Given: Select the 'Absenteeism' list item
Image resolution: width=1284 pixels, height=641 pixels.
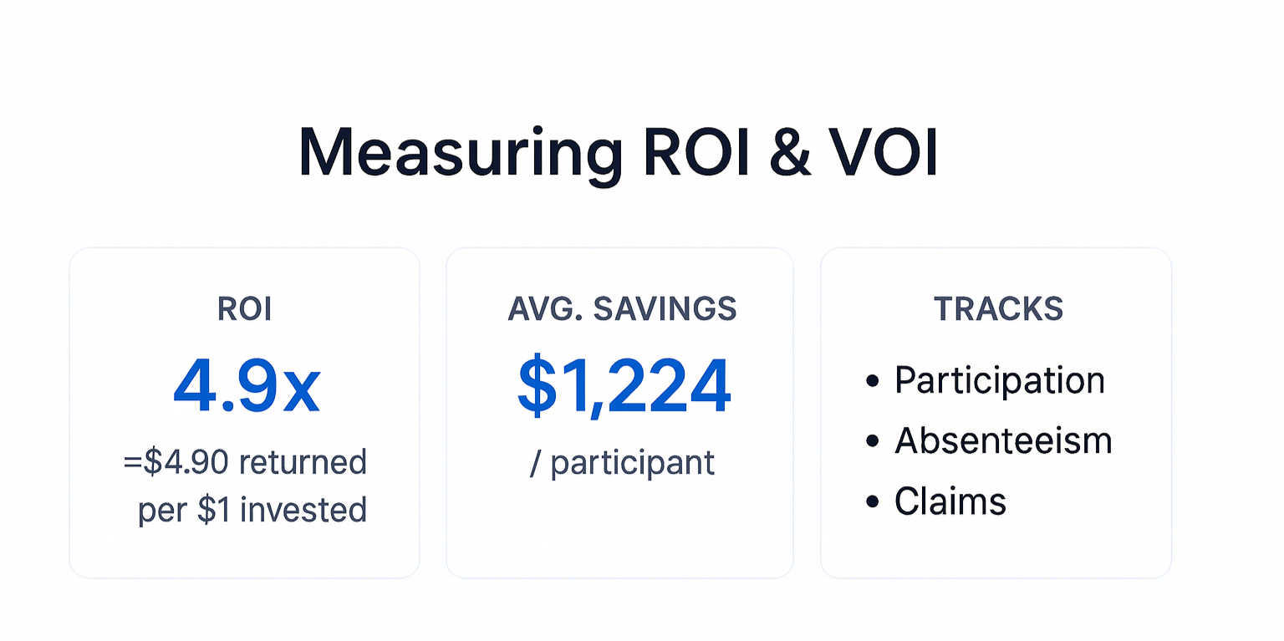Looking at the screenshot, I should point(1003,440).
